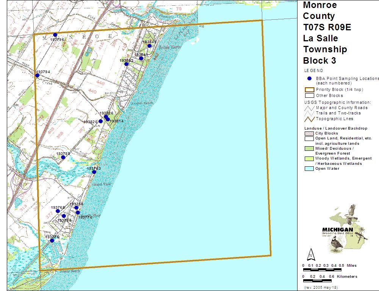Click sampling point 193788 blue dot

pyautogui.click(x=63, y=157)
